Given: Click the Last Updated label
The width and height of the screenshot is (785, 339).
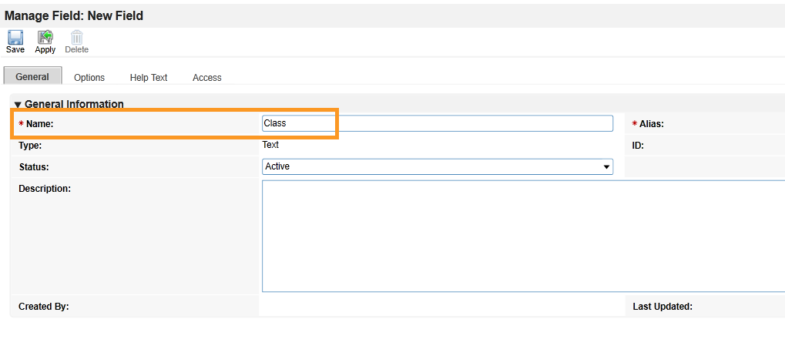Looking at the screenshot, I should tap(663, 307).
